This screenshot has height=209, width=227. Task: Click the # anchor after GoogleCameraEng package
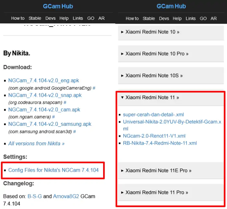click(94, 88)
